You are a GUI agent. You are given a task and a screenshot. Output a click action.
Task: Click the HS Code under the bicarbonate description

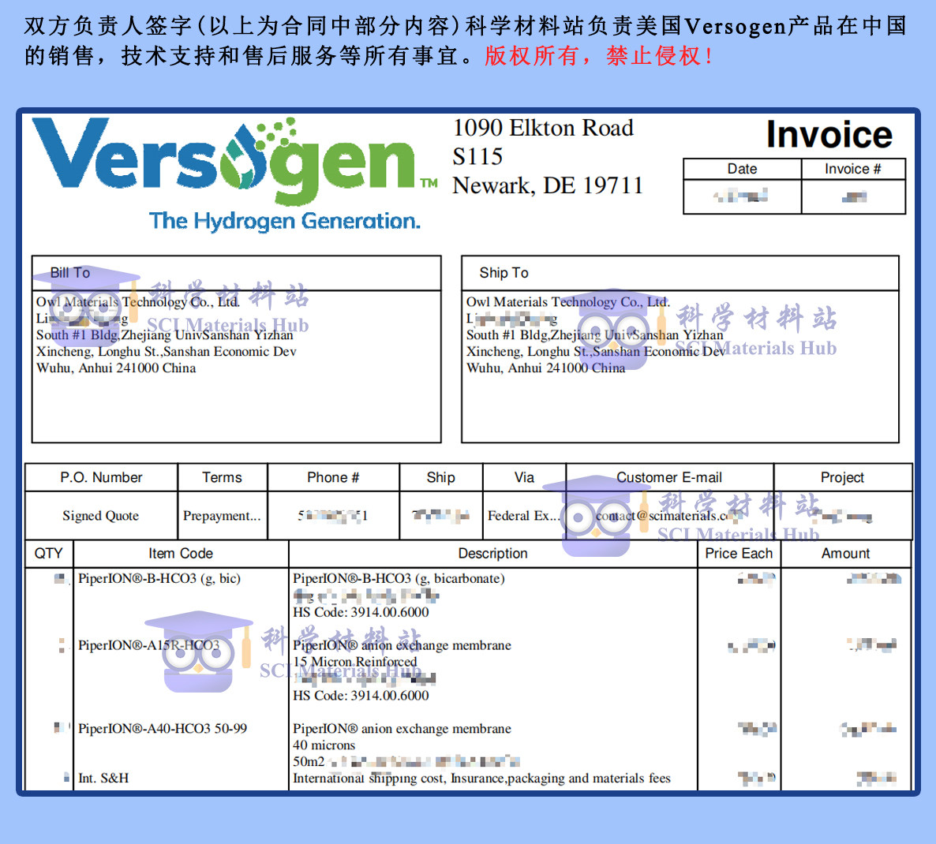point(361,612)
